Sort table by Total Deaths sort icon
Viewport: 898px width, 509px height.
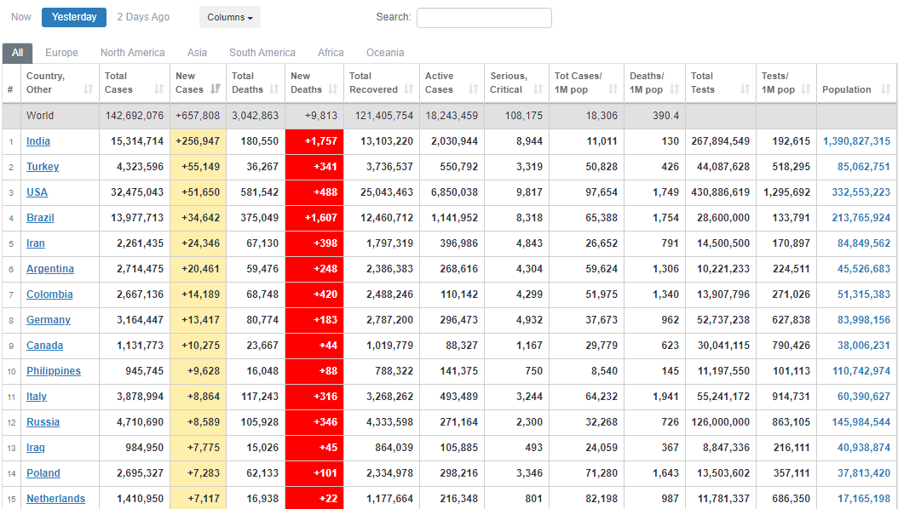coord(274,89)
